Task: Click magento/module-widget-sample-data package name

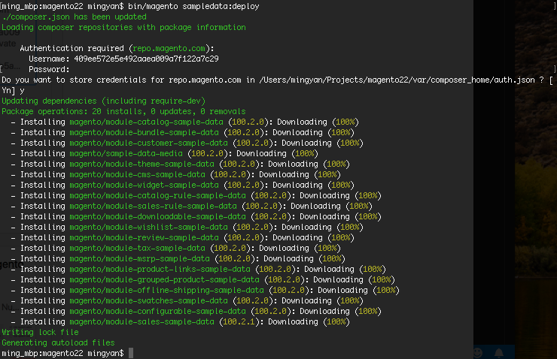Action: pyautogui.click(x=145, y=185)
